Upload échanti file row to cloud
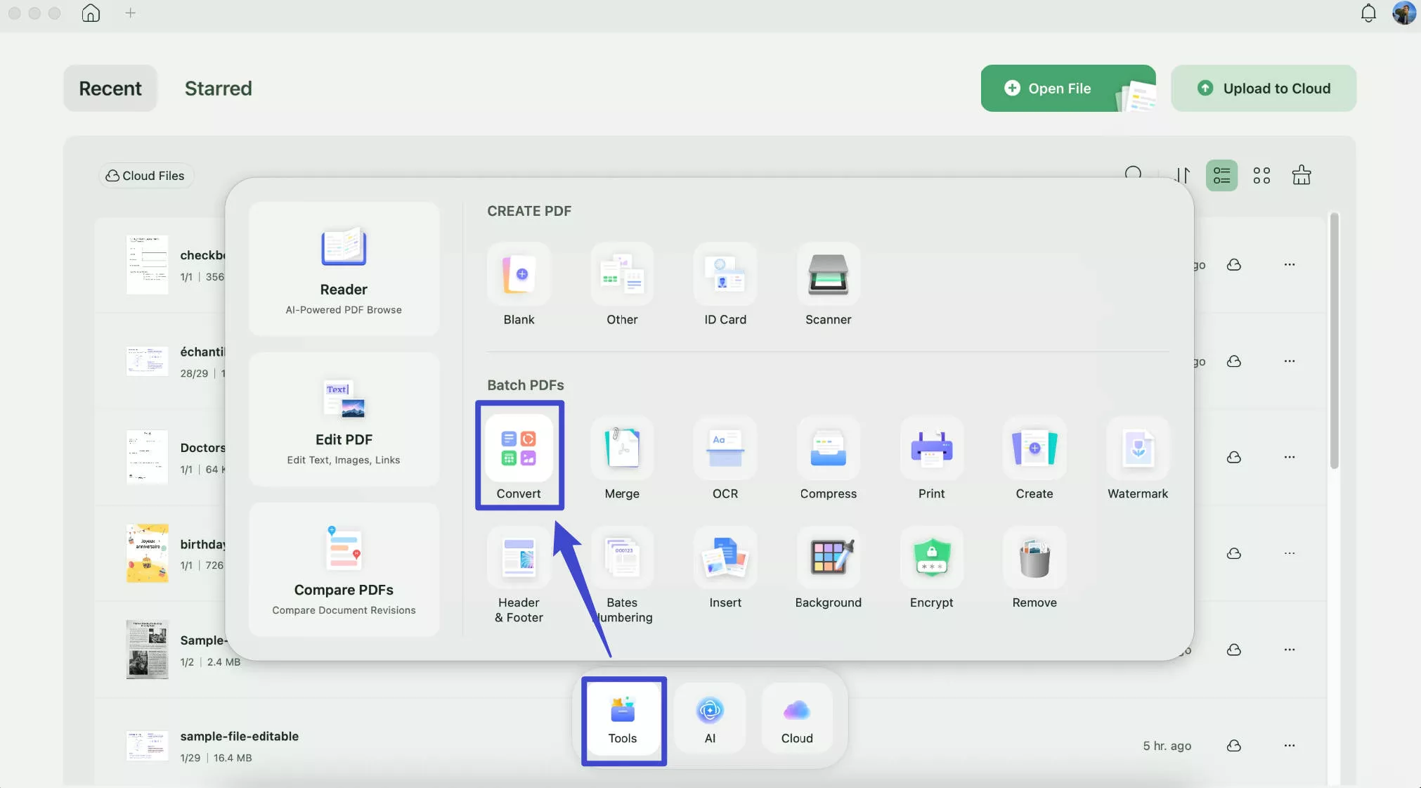The width and height of the screenshot is (1421, 788). (1233, 361)
